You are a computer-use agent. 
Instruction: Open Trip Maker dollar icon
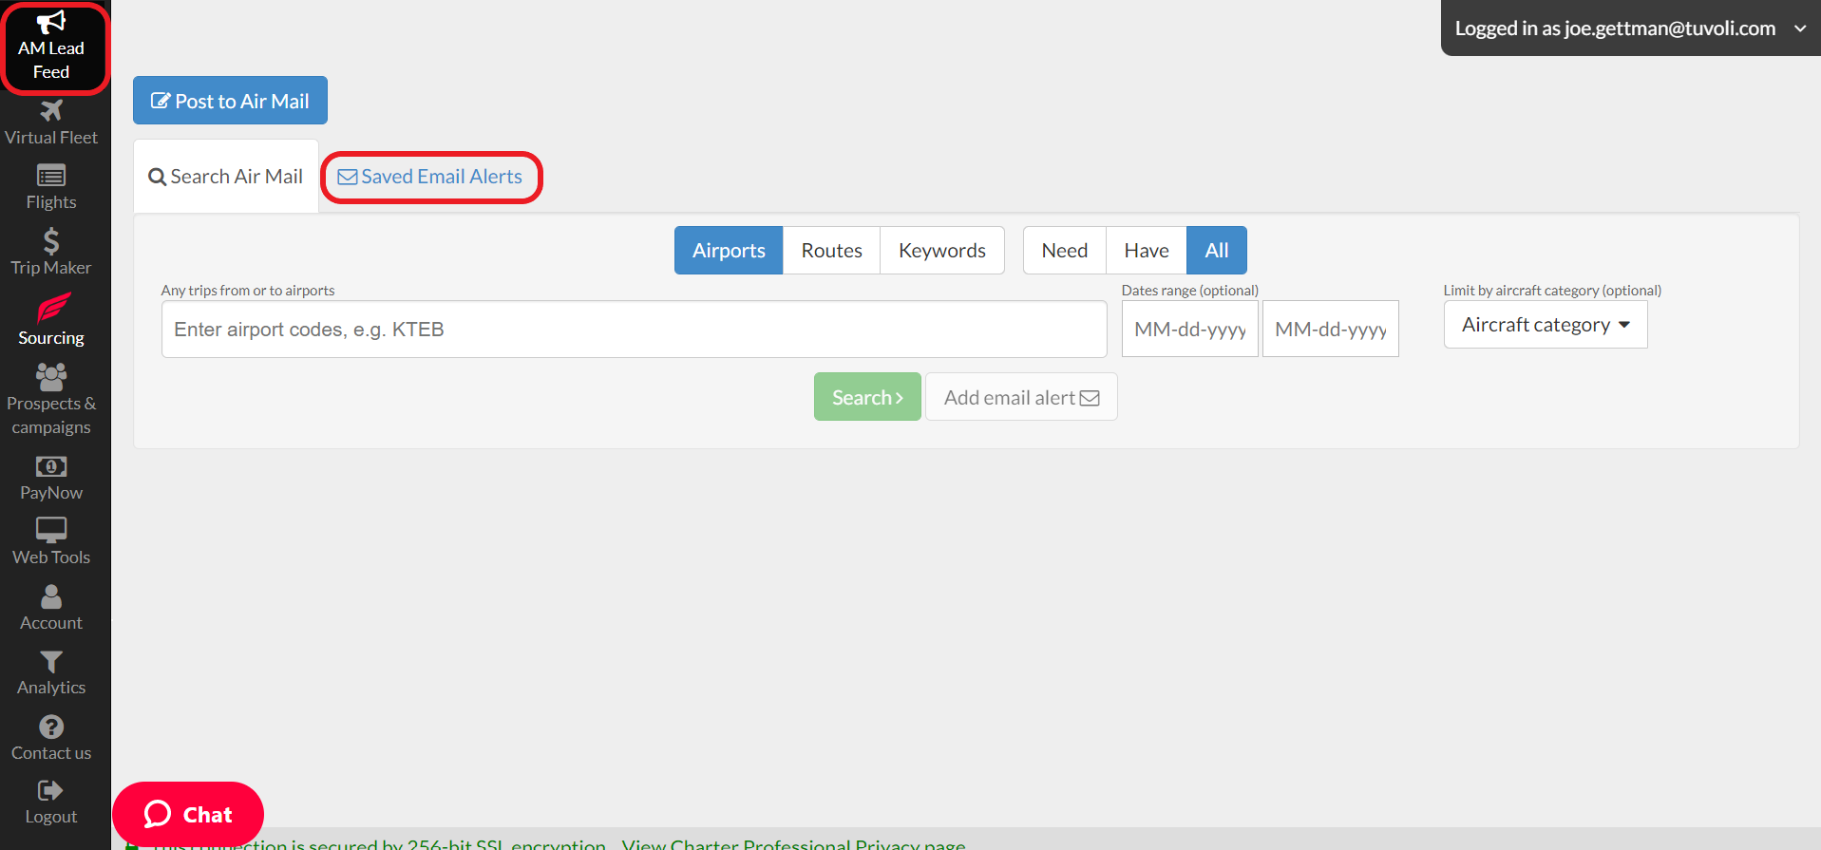(51, 241)
